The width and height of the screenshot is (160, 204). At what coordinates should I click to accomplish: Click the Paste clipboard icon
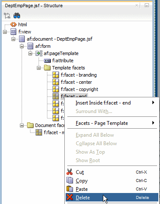[69, 189]
